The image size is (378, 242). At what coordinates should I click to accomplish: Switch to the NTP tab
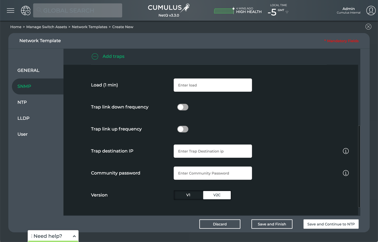(22, 102)
